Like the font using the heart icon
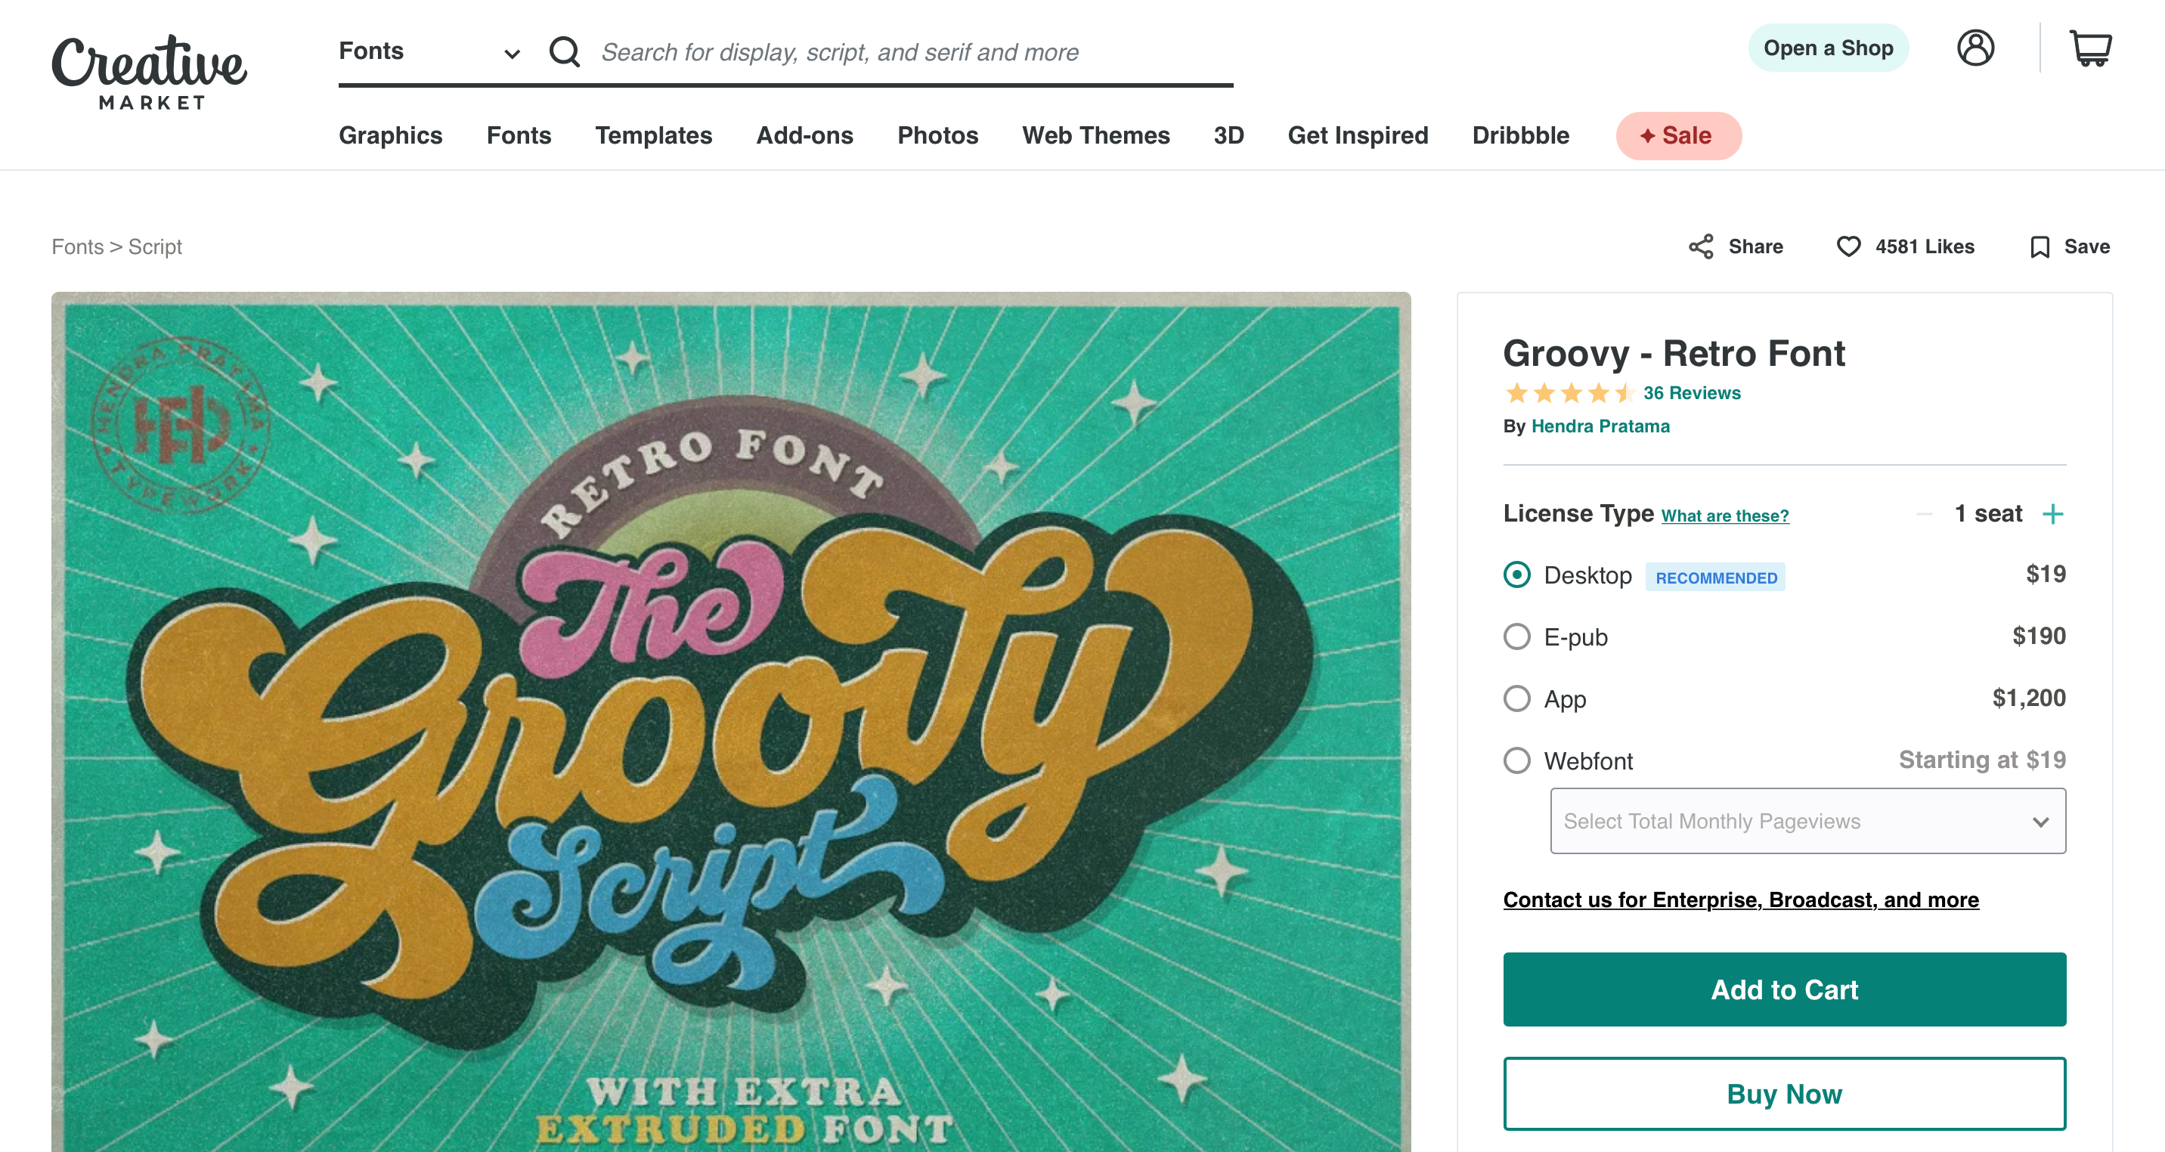 coord(1849,246)
